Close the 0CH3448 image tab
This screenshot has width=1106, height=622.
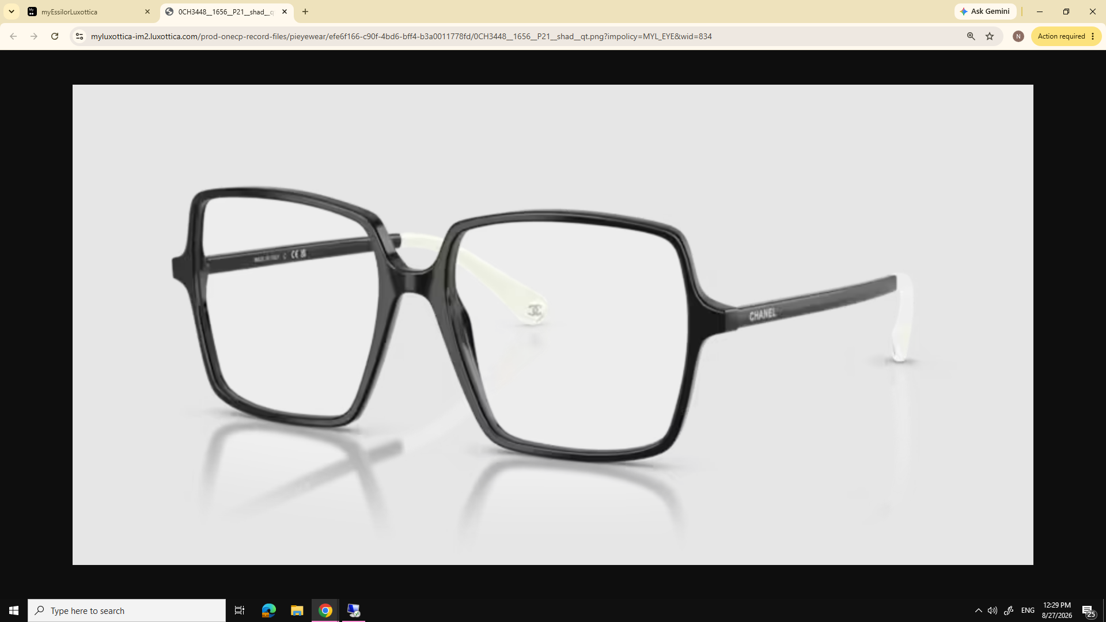(x=285, y=12)
